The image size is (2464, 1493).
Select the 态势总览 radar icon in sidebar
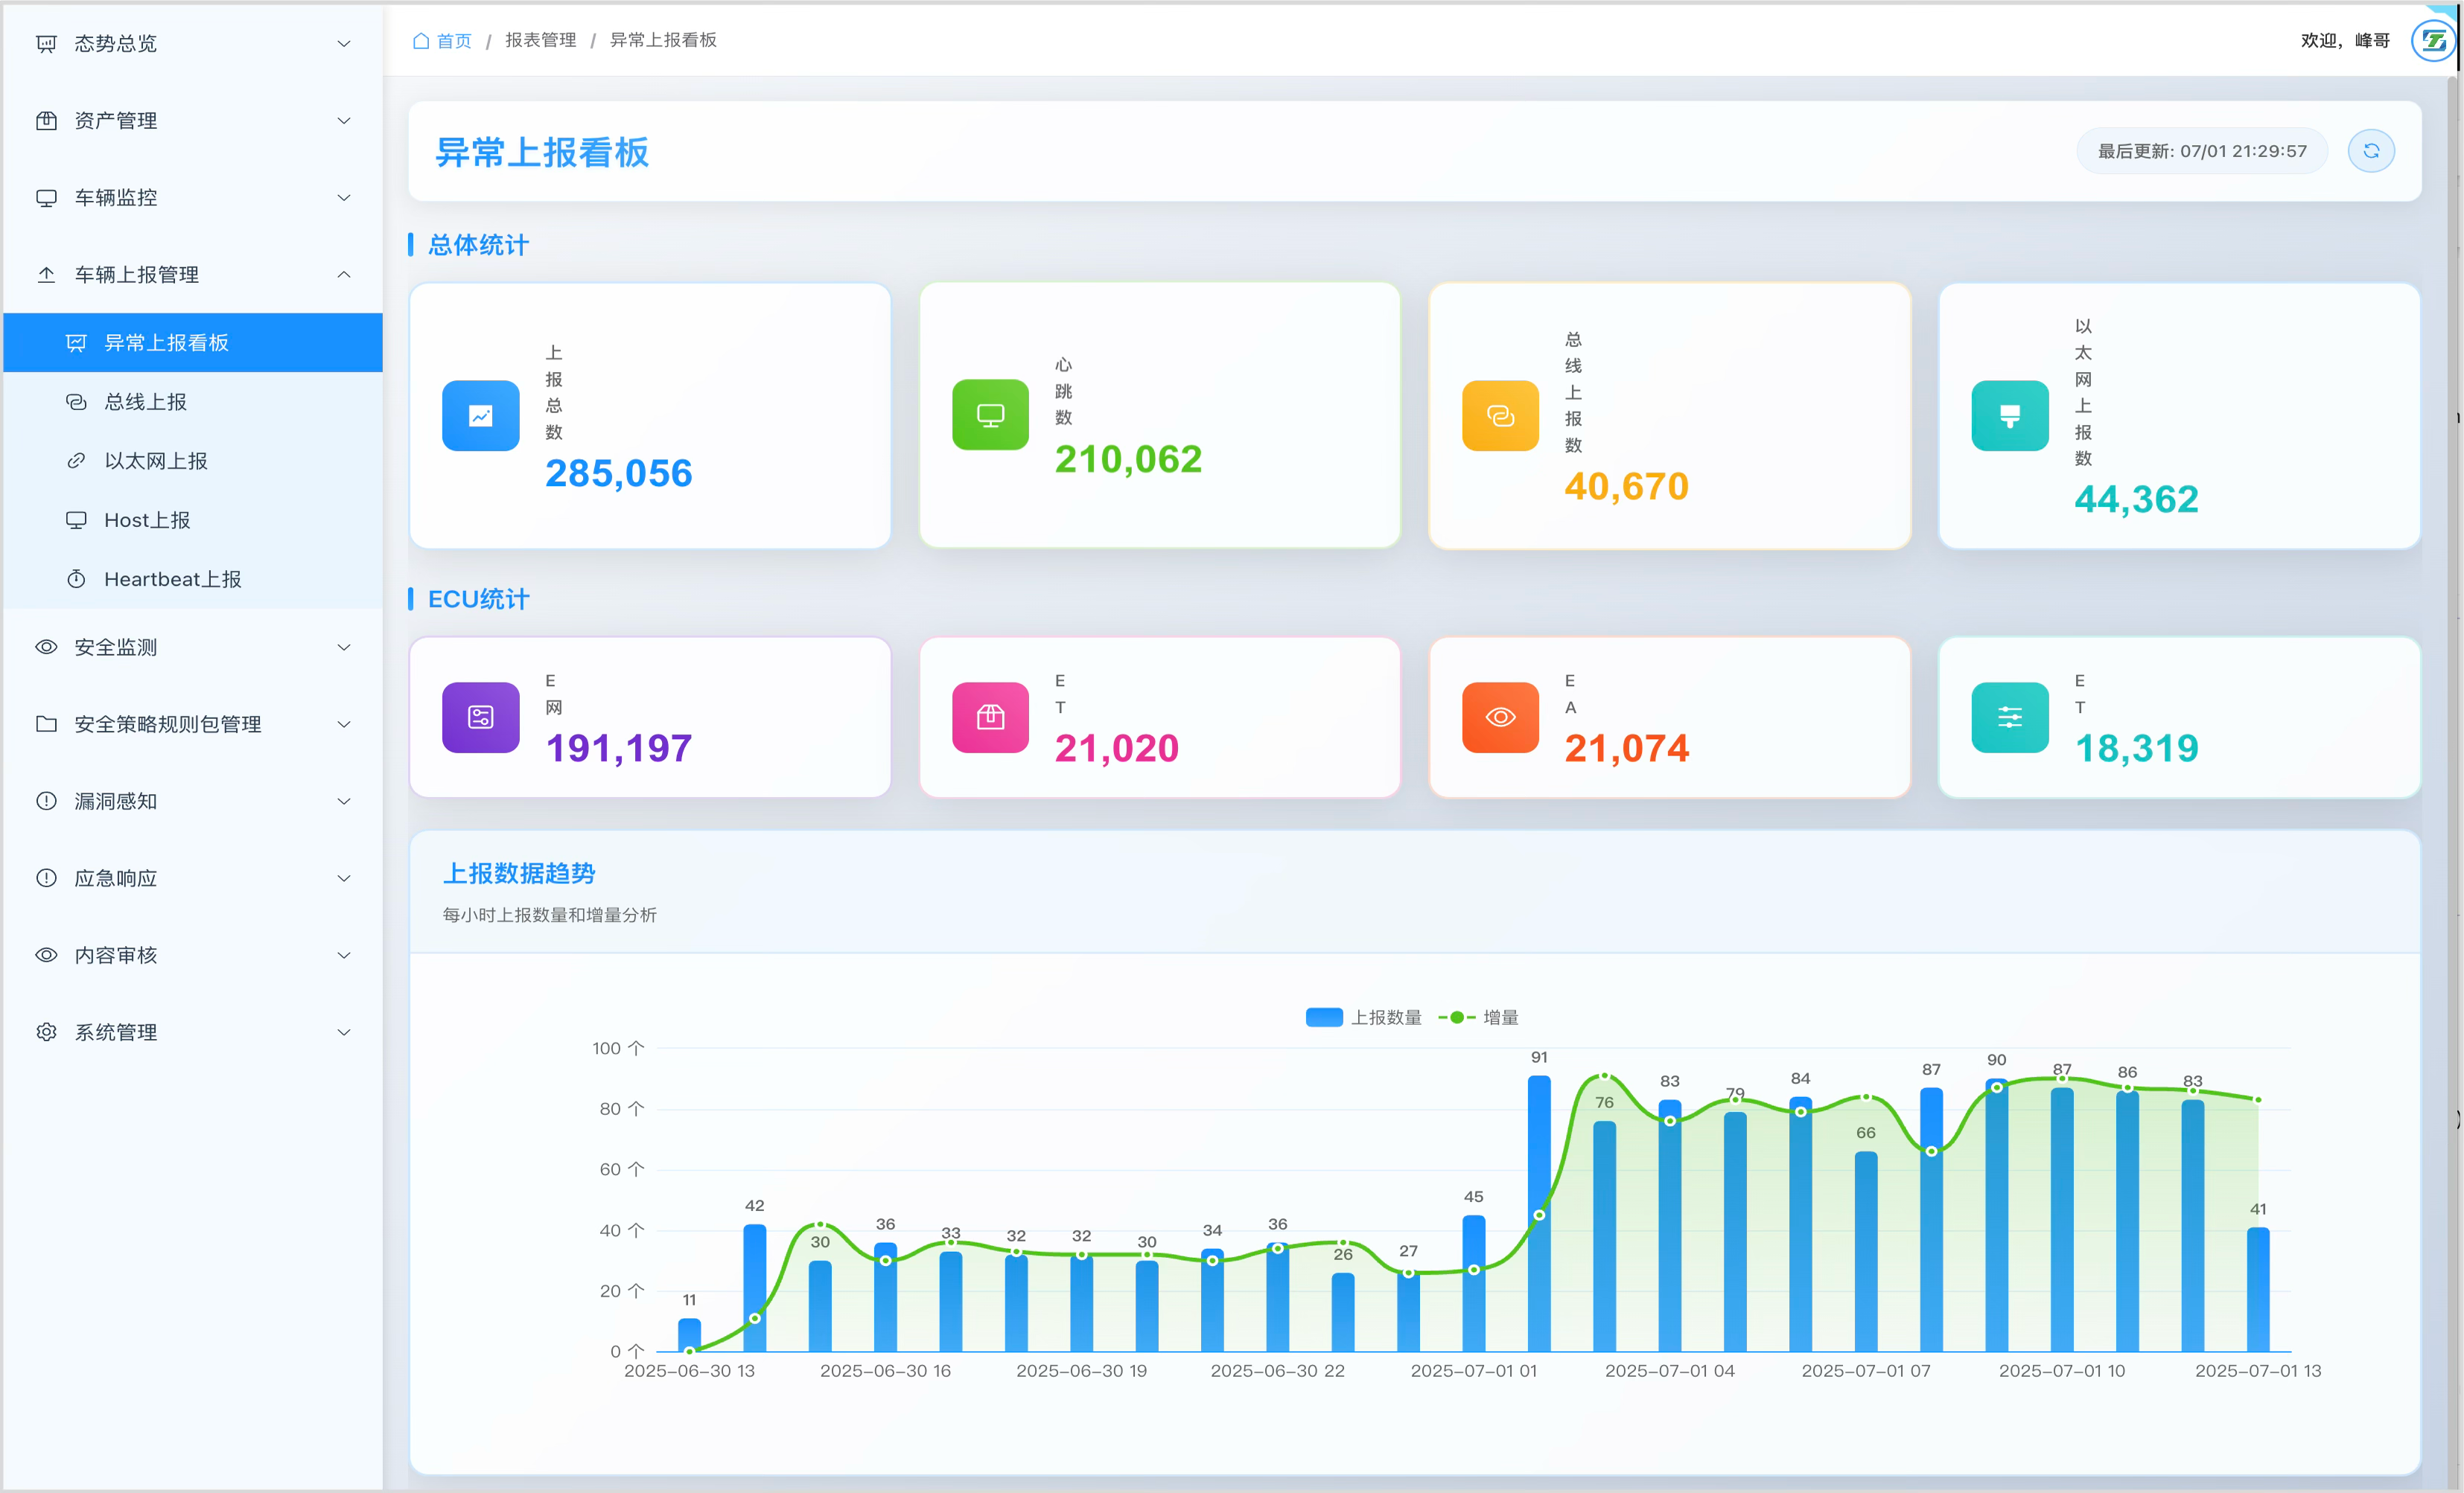(46, 43)
